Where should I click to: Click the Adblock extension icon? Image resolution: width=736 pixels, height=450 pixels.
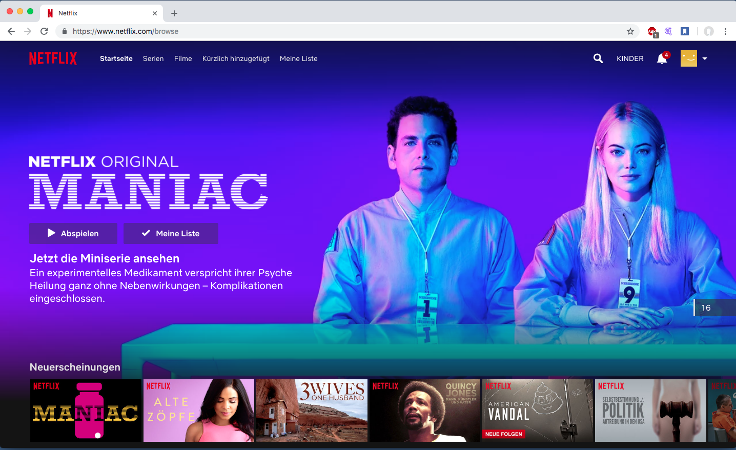[652, 32]
